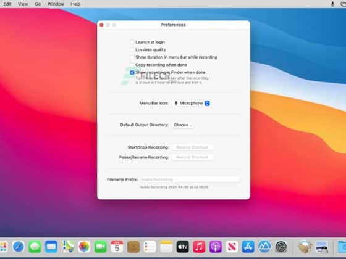
Task: Uncheck Show recording in Finder when done
Action: 132,73
